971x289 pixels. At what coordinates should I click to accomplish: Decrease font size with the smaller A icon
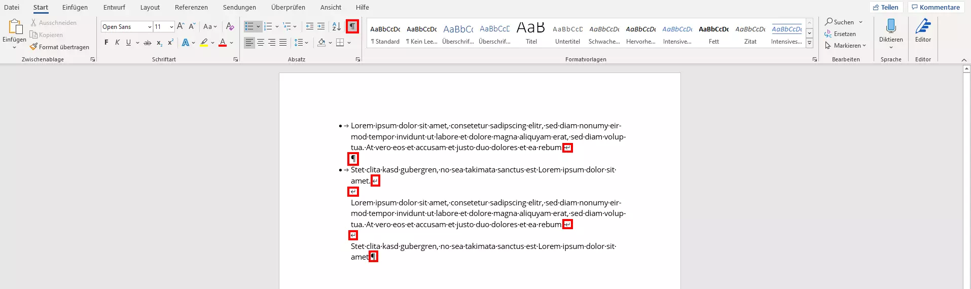192,26
